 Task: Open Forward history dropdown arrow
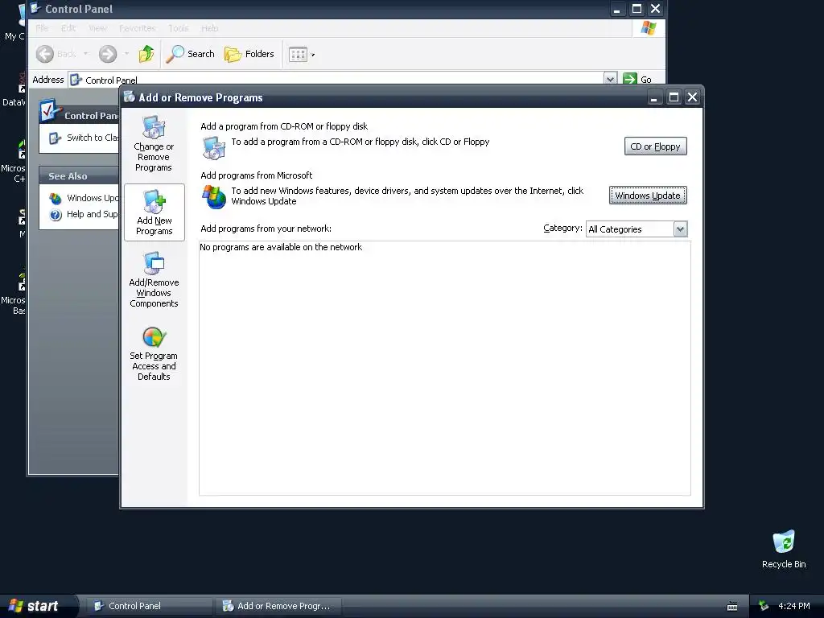(126, 54)
